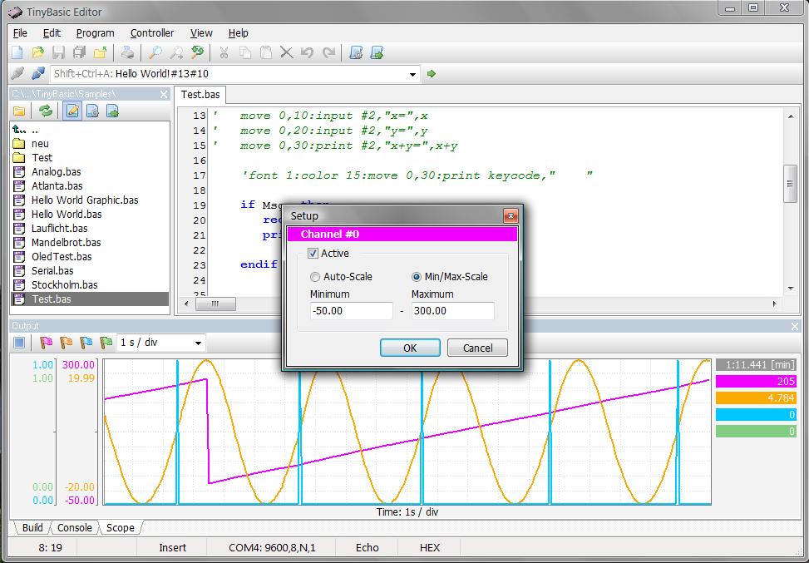Click the blue stop scope icon
Screen dimensions: 809x563
tap(20, 343)
